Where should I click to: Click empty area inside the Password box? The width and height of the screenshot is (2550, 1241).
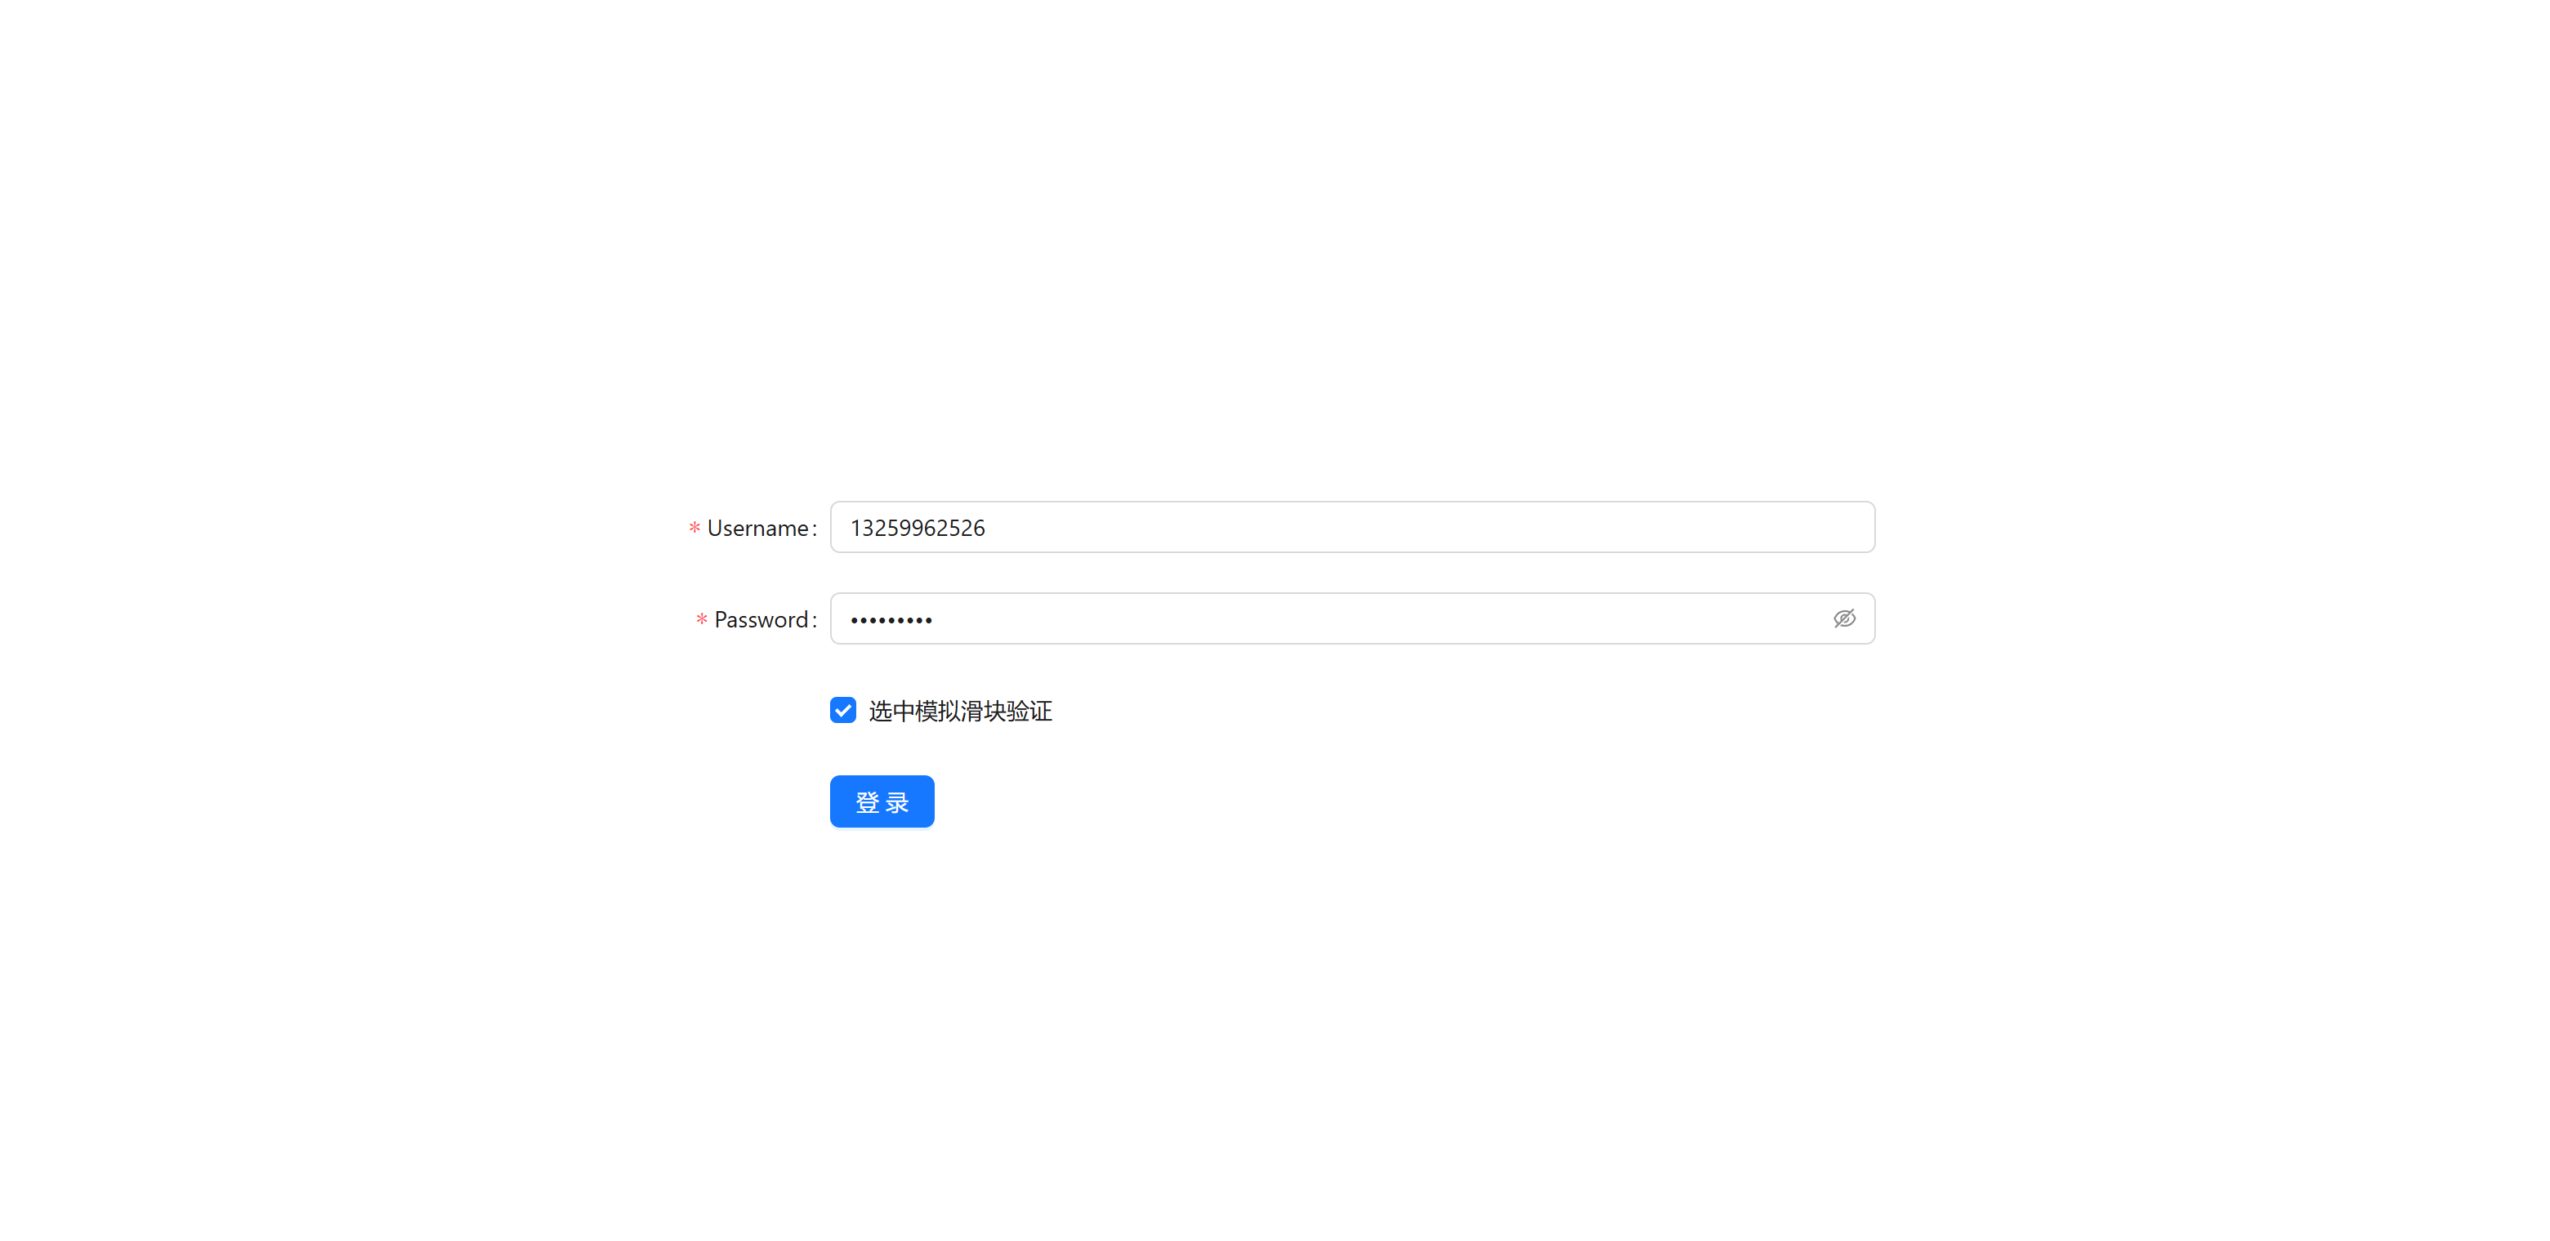coord(1386,618)
